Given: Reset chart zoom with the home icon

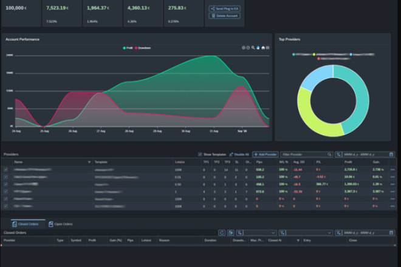Looking at the screenshot, I should 263,48.
